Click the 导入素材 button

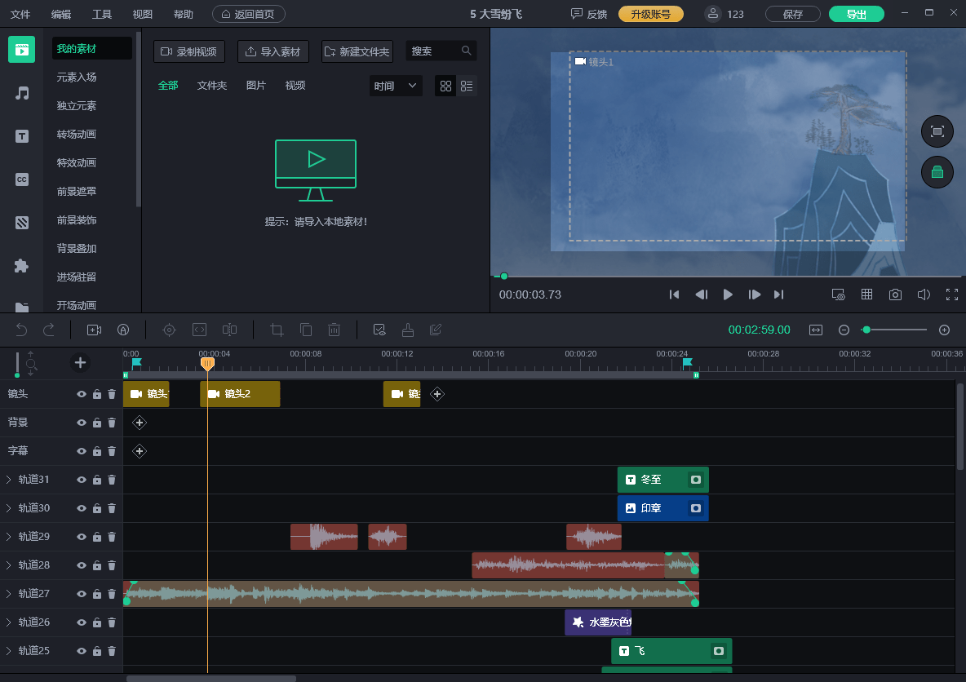click(x=273, y=51)
